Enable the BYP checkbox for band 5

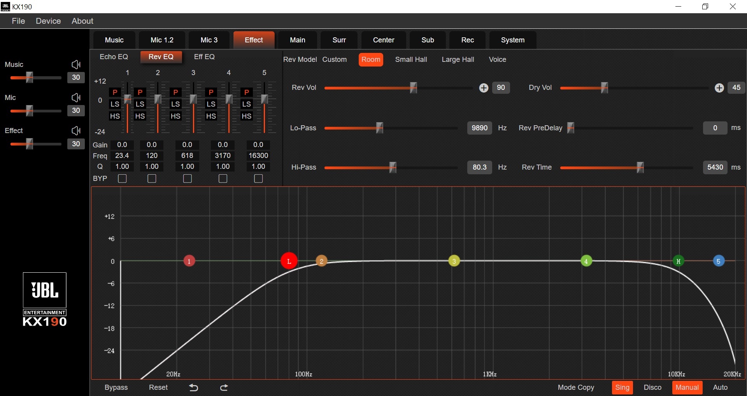[258, 179]
